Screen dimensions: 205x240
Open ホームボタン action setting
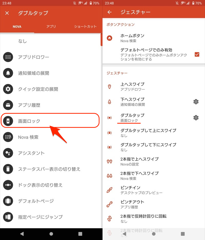pos(132,38)
